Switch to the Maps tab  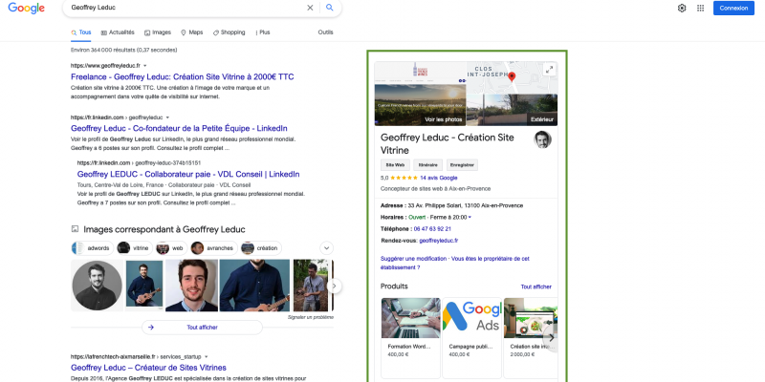click(192, 32)
